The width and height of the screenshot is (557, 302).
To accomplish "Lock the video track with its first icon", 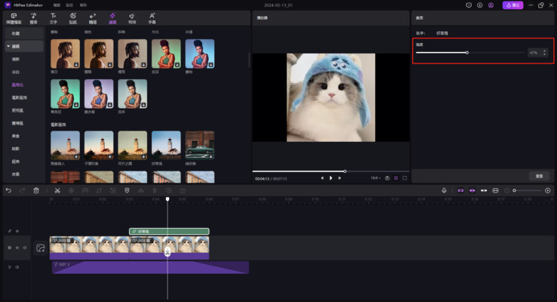I will tap(10, 248).
